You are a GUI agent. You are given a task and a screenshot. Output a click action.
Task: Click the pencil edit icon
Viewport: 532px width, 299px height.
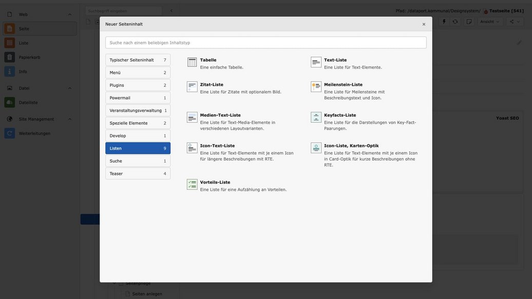coord(519,43)
